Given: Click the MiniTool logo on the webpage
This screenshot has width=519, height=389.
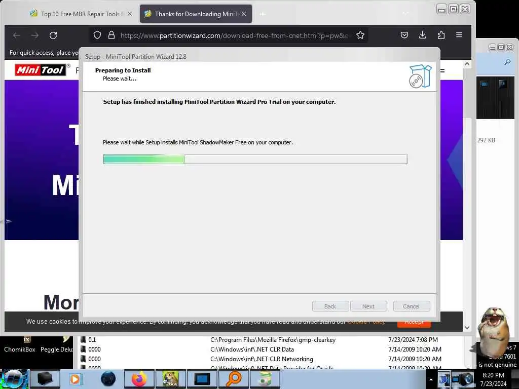Looking at the screenshot, I should (40, 70).
